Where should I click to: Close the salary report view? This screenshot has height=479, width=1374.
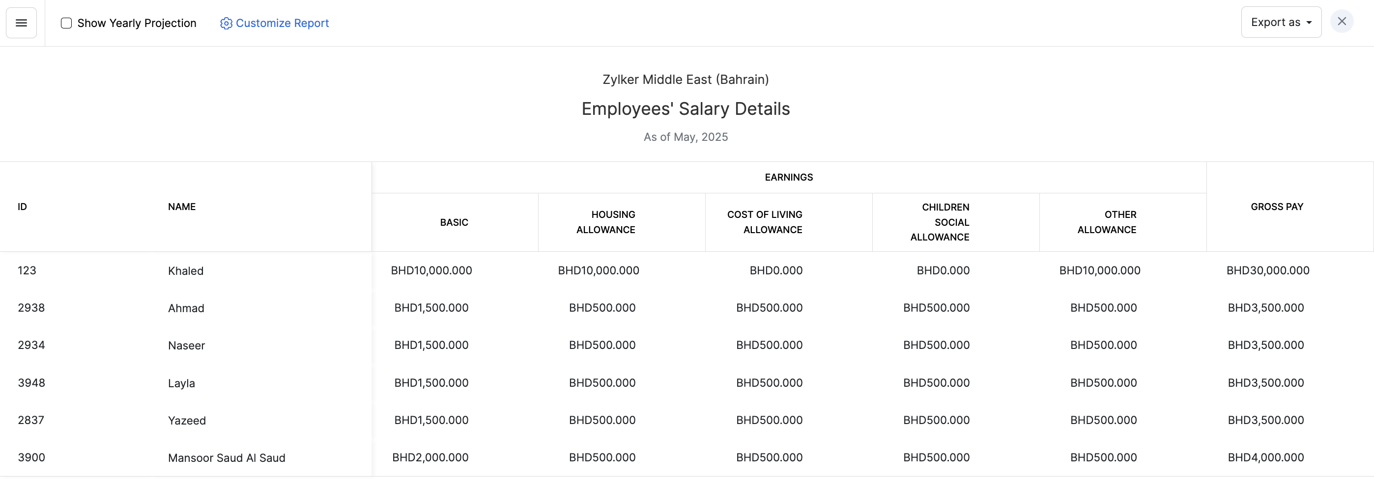[x=1342, y=22]
